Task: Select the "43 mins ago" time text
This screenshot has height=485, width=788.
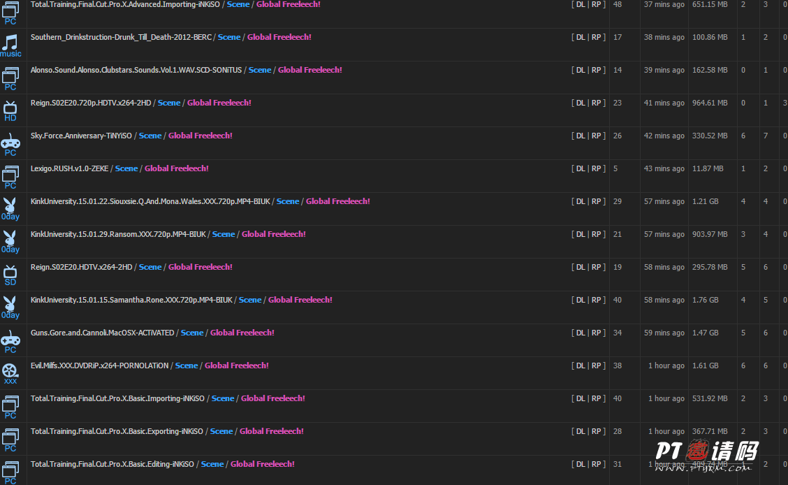Action: click(664, 168)
